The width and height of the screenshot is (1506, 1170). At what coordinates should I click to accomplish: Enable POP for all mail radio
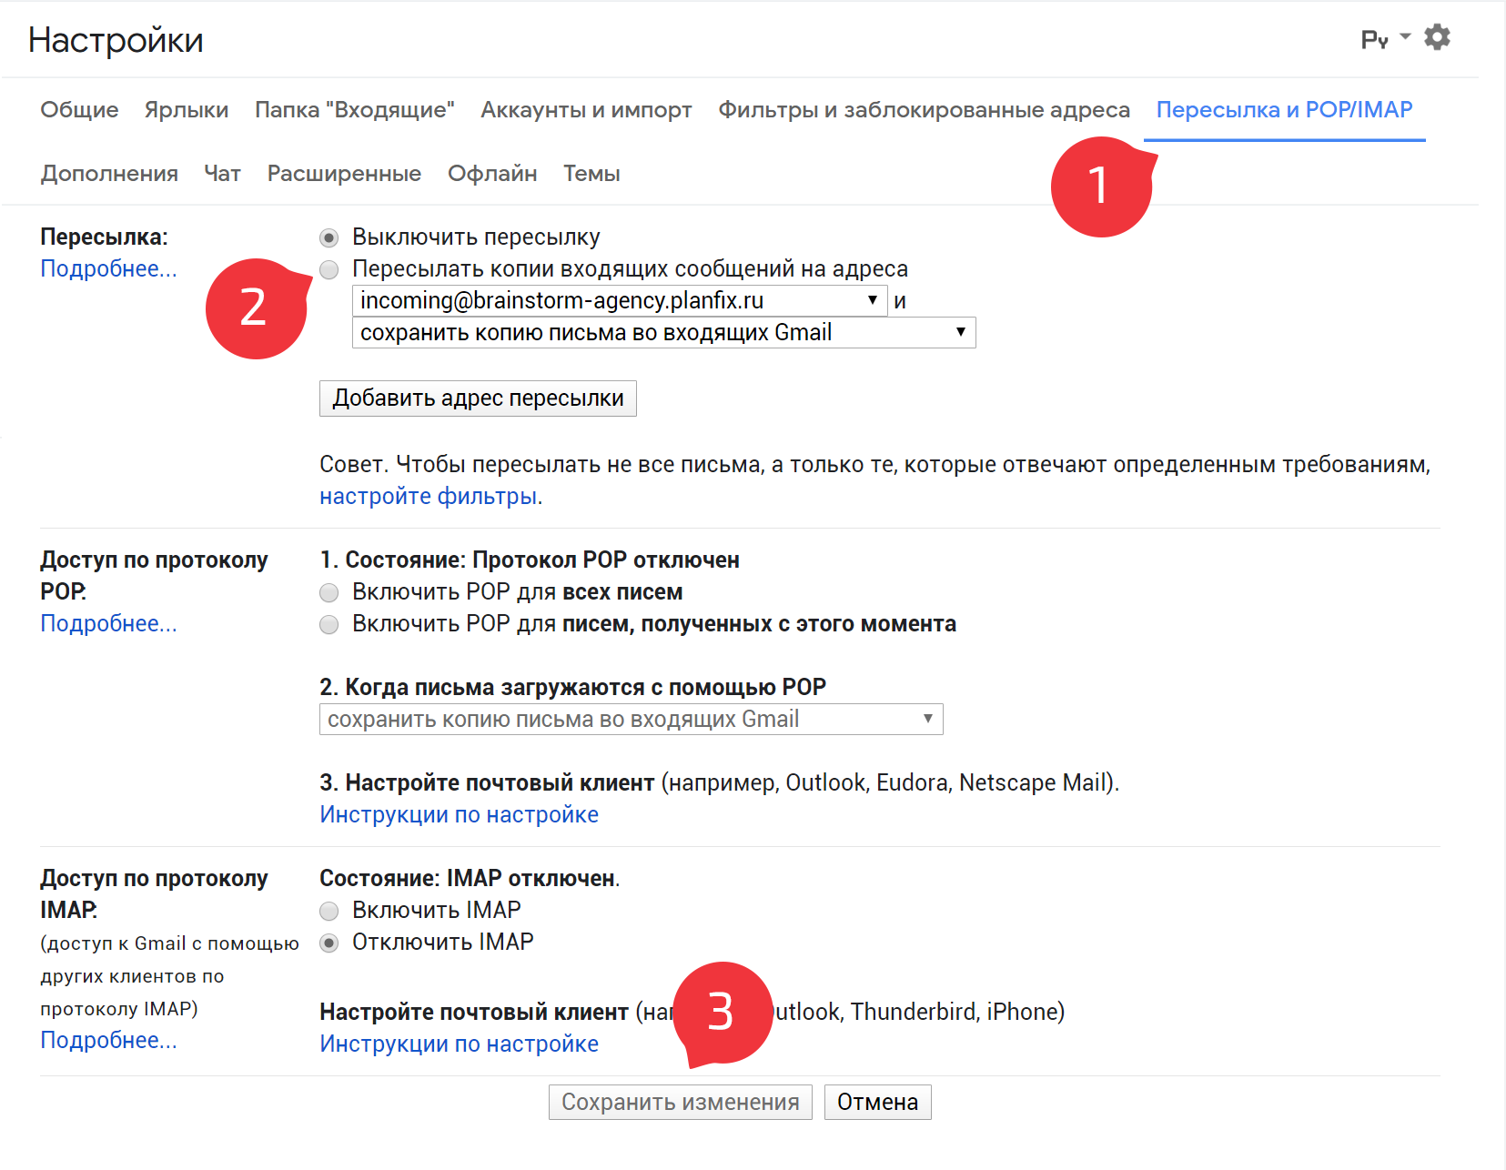(329, 593)
